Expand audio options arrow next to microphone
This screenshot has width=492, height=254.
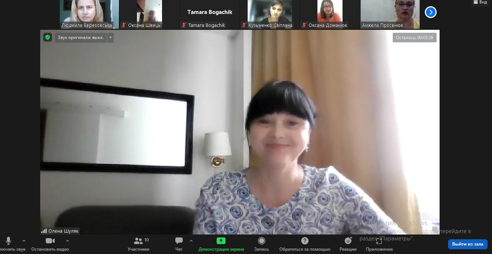coord(24,241)
